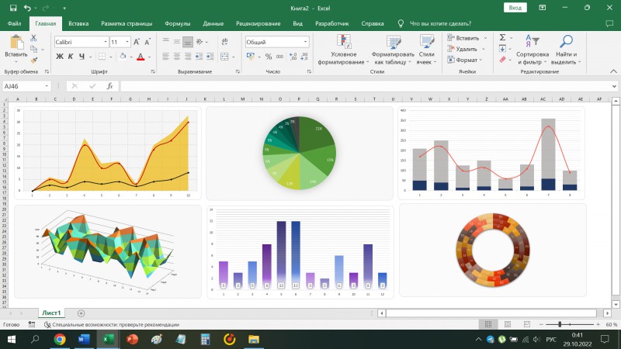Save the workbook using the floppy icon

tap(13, 8)
